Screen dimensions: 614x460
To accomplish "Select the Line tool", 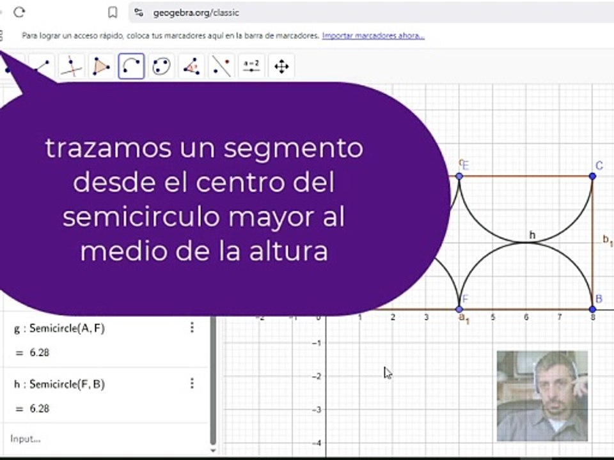I will 40,66.
